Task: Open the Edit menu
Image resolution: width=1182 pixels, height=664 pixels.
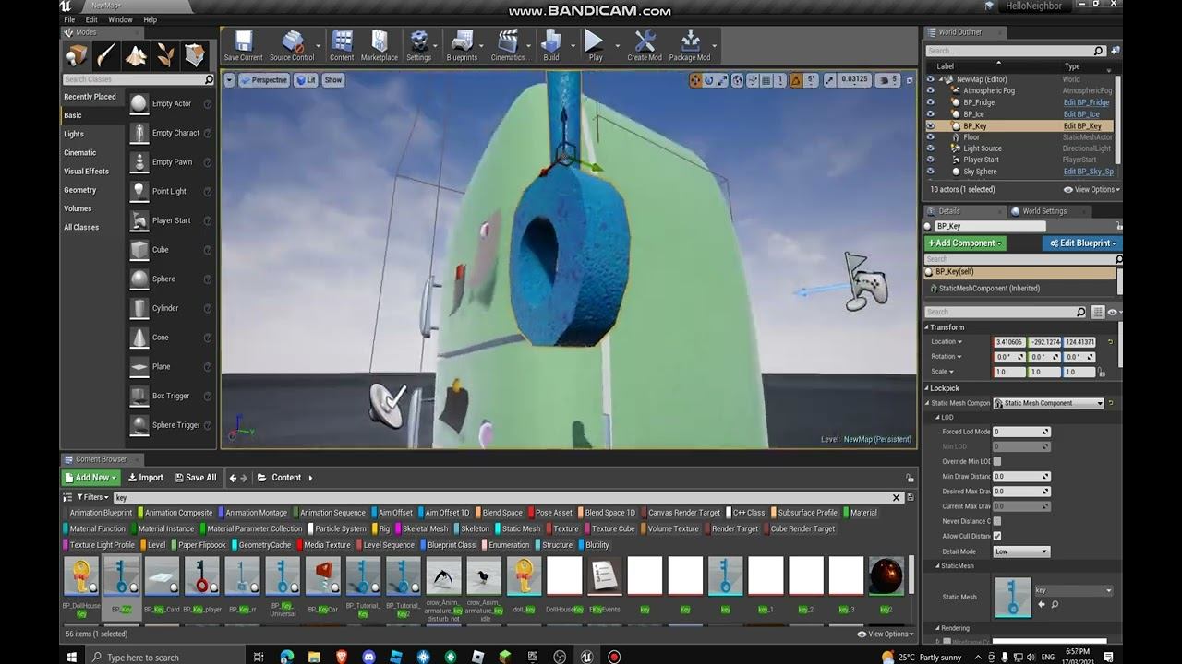Action: pyautogui.click(x=91, y=19)
